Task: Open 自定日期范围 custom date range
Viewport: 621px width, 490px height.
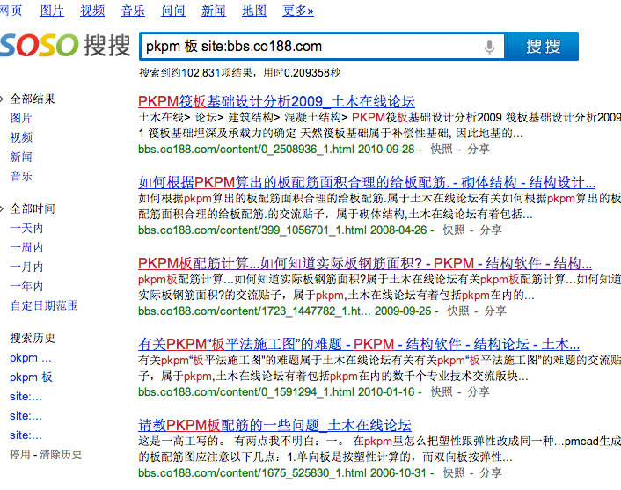Action: pyautogui.click(x=44, y=305)
